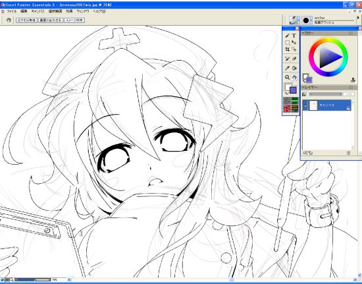Click the main color square in Color panel
Screen dimensions: 362x284
pyautogui.click(x=309, y=80)
